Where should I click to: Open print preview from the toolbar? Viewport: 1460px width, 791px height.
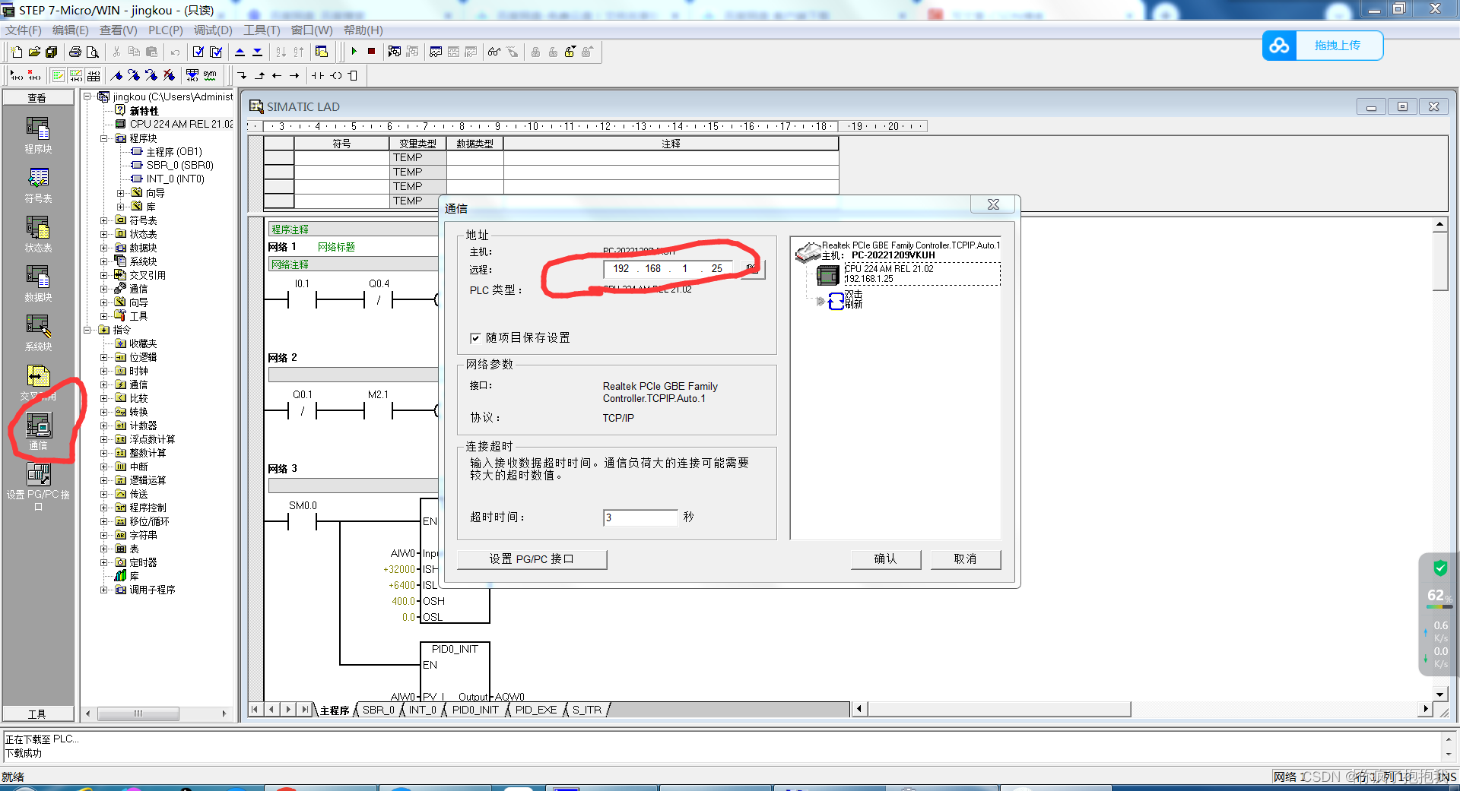tap(93, 52)
